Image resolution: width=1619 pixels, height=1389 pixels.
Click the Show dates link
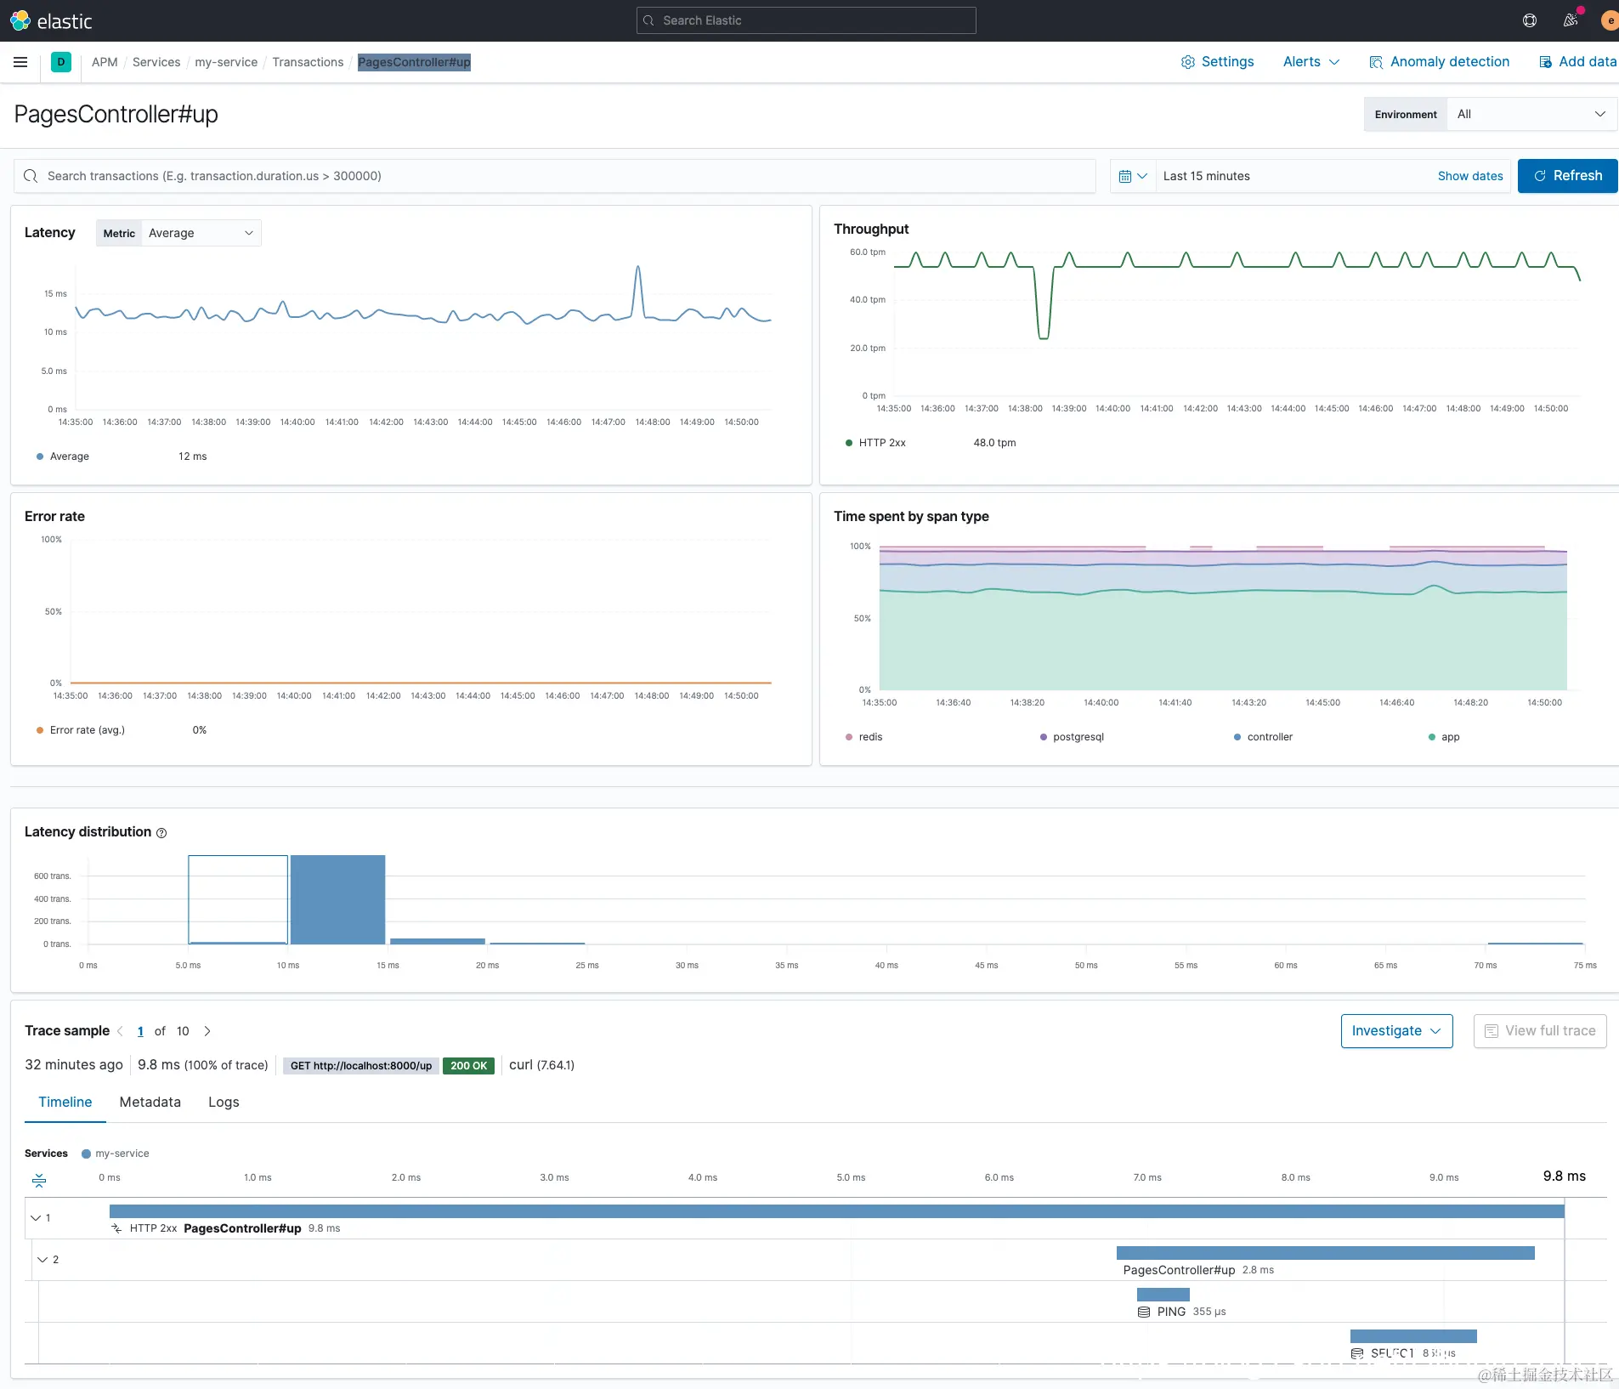[x=1470, y=176]
